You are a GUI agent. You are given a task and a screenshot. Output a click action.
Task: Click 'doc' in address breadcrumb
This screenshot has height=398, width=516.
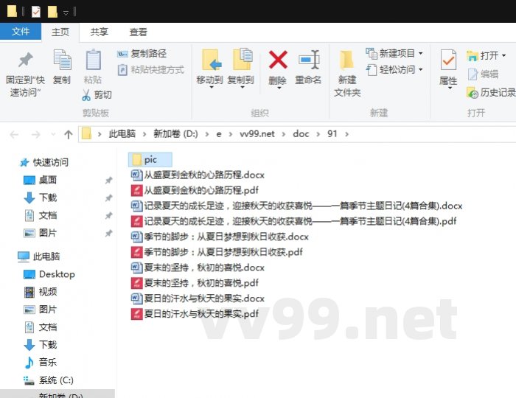pyautogui.click(x=301, y=134)
